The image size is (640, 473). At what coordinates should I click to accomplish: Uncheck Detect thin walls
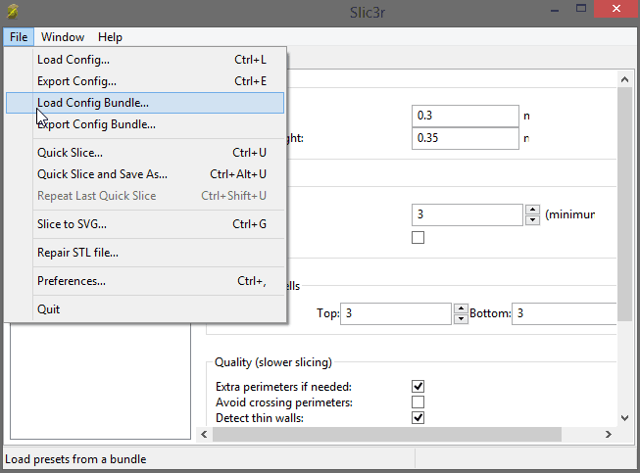(418, 418)
